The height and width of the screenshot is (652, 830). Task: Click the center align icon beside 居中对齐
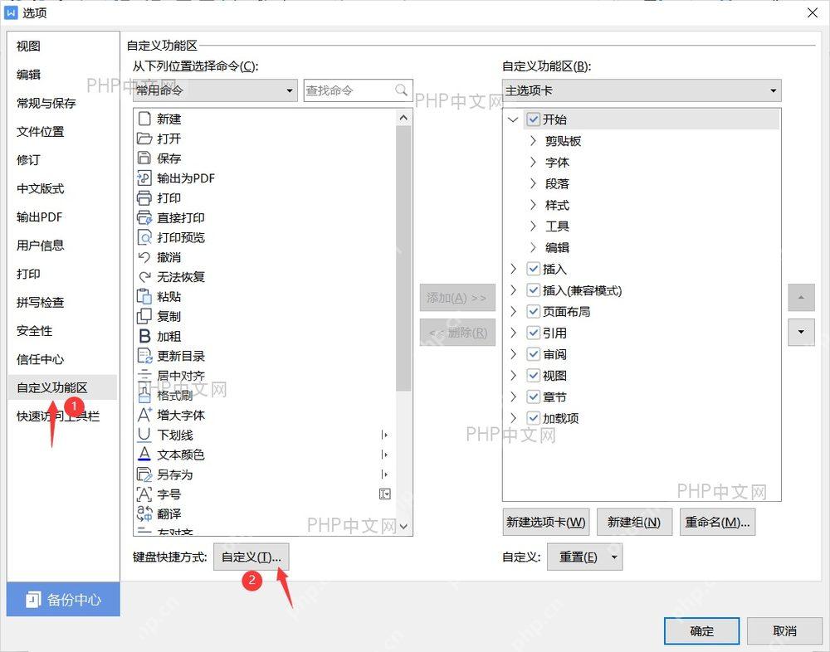(x=144, y=375)
